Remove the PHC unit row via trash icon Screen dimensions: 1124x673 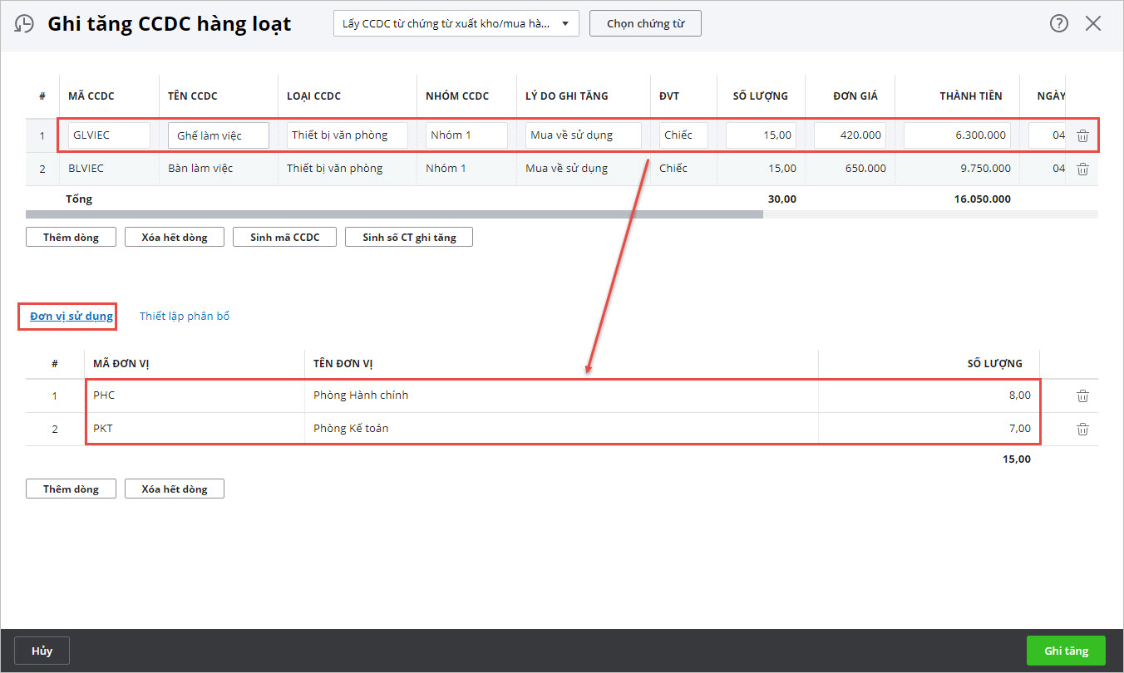pos(1082,395)
